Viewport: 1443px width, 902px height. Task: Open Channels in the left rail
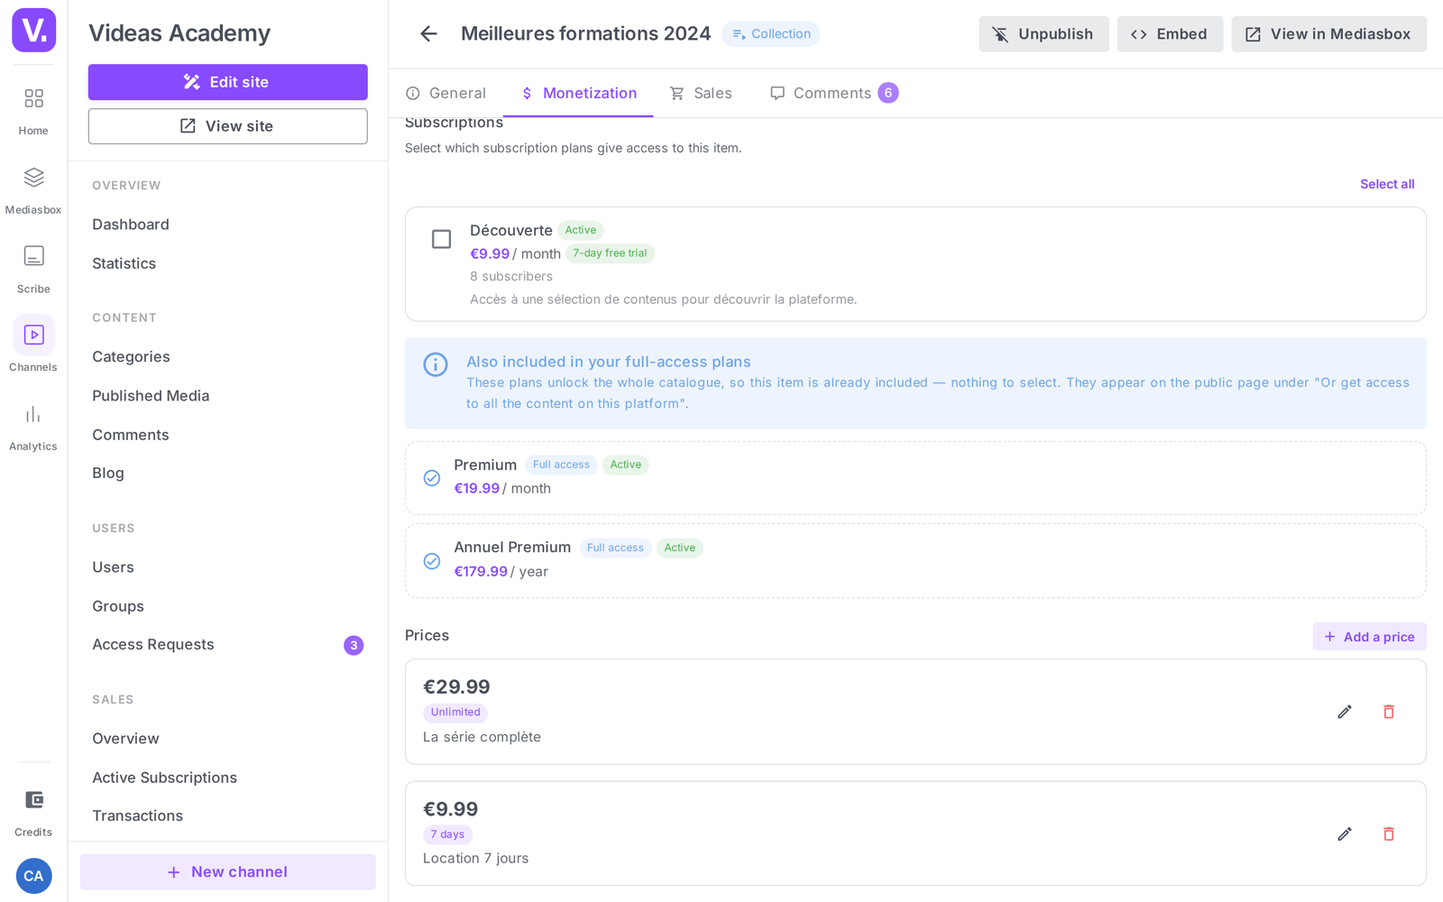pyautogui.click(x=33, y=344)
